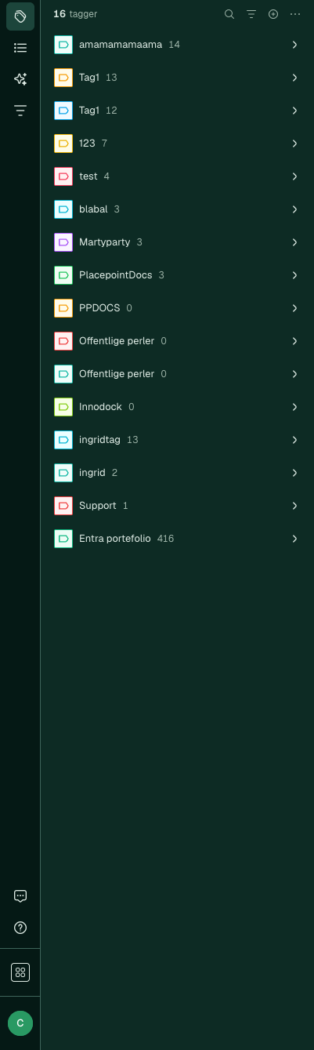Open the list view sidebar icon

point(20,48)
